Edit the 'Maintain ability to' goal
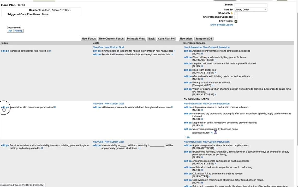The image size is (298, 187). [x=95, y=145]
